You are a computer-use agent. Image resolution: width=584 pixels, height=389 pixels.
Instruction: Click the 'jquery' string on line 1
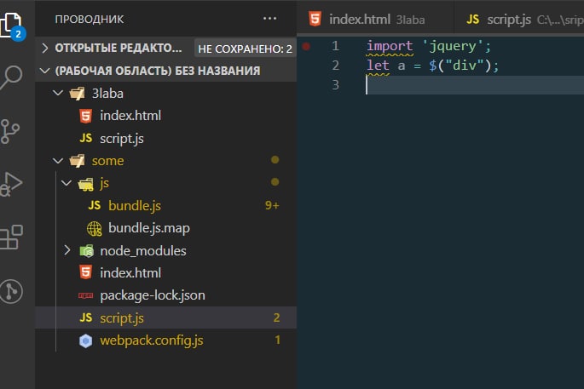tap(453, 46)
